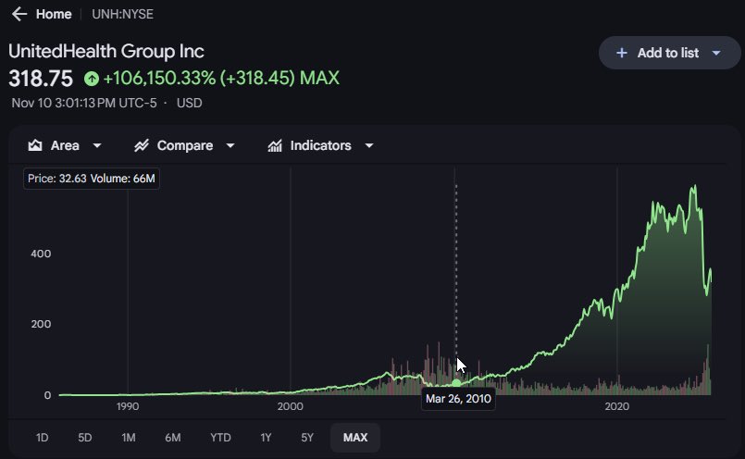The height and width of the screenshot is (459, 745).
Task: Switch to the 6M time range
Action: (x=172, y=437)
